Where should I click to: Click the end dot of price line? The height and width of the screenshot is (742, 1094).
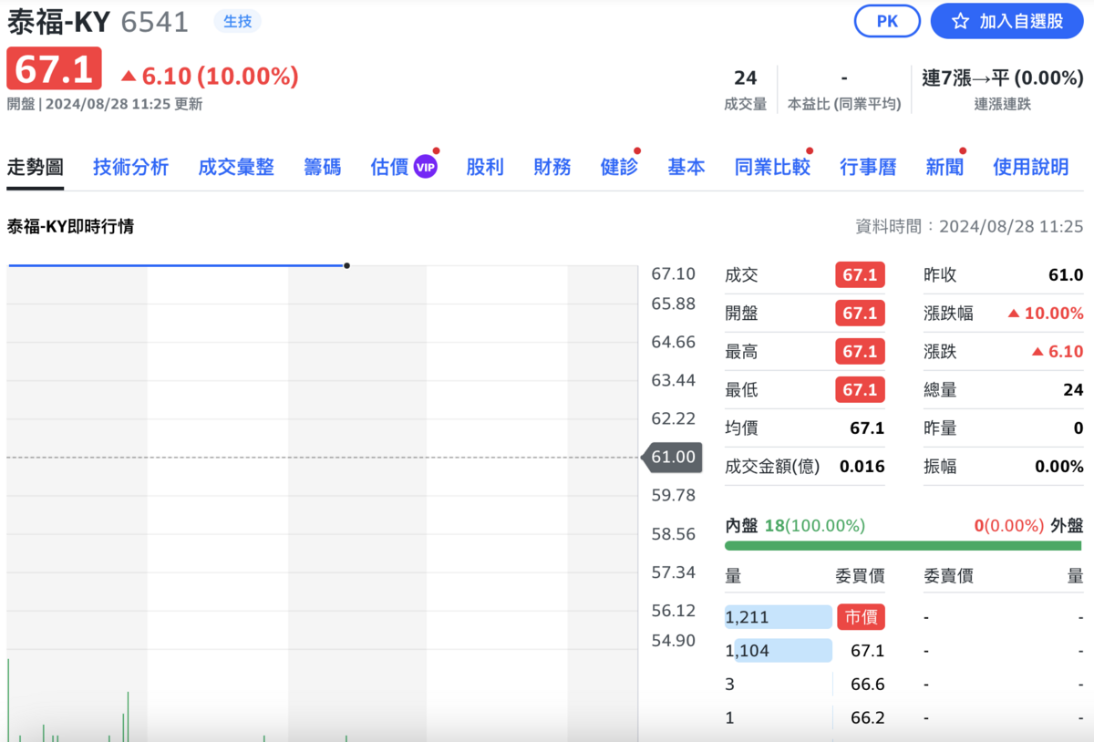[x=346, y=266]
